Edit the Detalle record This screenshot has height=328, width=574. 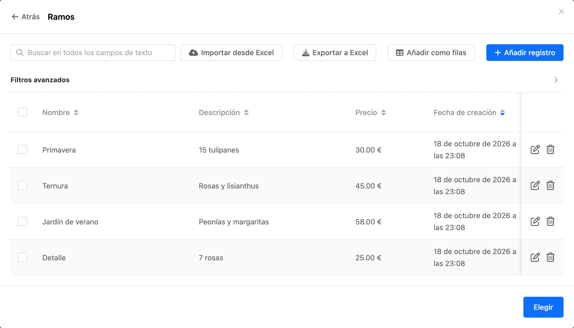(535, 257)
